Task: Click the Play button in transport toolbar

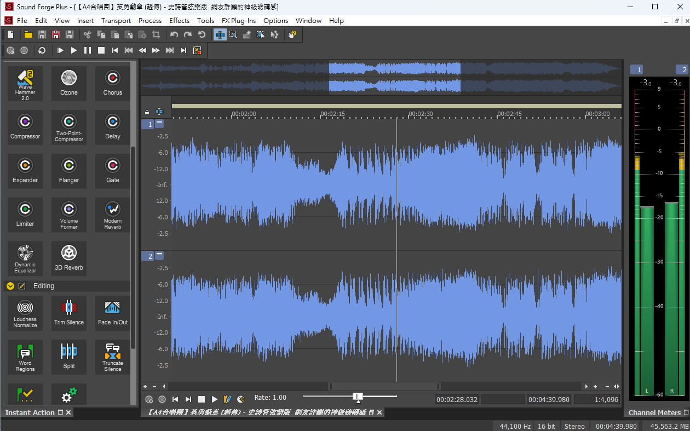Action: [x=74, y=50]
